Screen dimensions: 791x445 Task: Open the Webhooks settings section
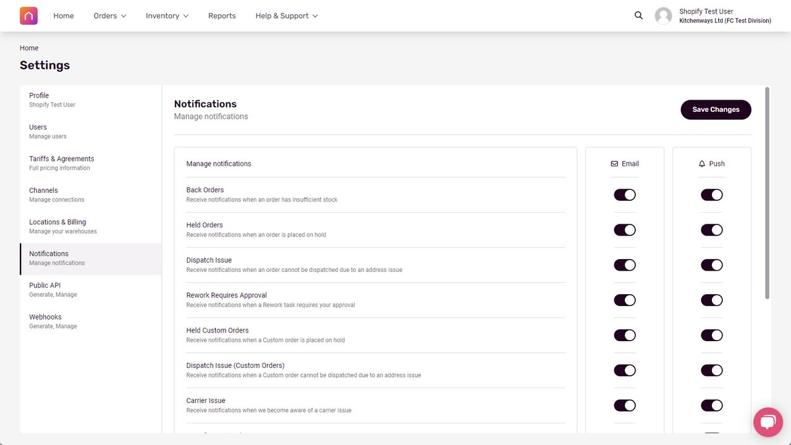pyautogui.click(x=45, y=316)
